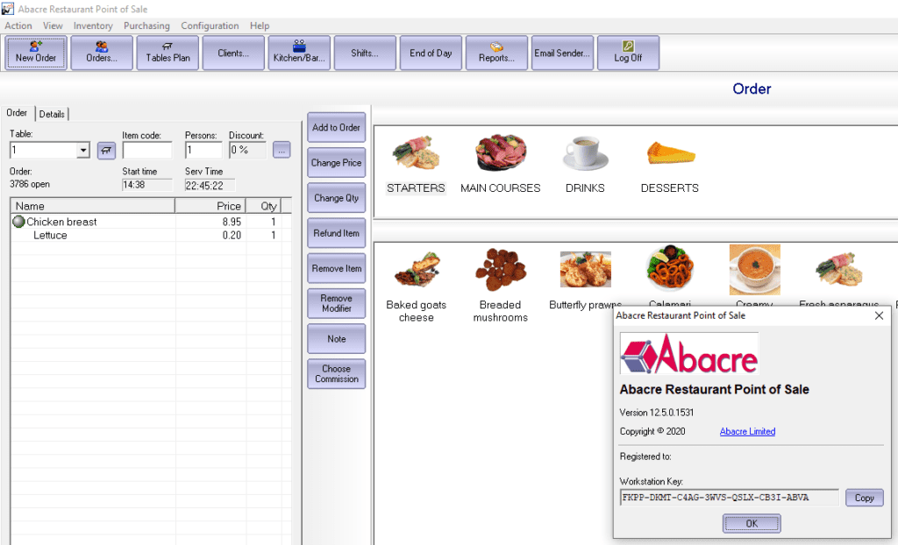This screenshot has width=898, height=545.
Task: Open Reports using the toolbar icon
Action: [x=496, y=53]
